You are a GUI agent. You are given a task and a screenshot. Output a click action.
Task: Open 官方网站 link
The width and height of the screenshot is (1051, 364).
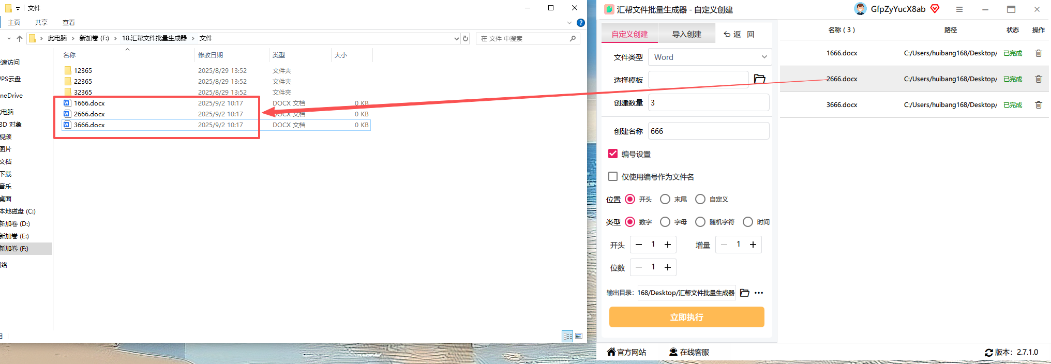[x=626, y=352]
